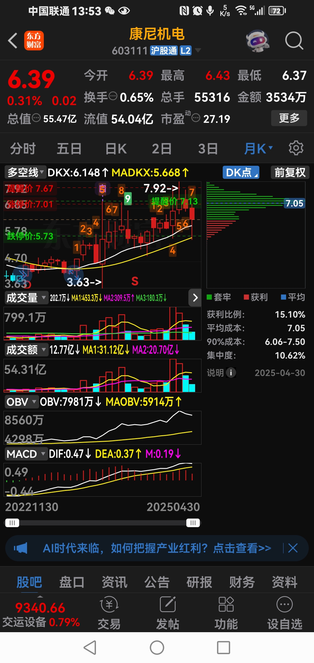314x663 pixels.
Task: Tap Android home navigation button
Action: (157, 648)
